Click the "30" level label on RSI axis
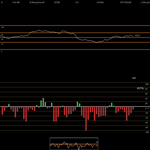 [x=2, y=44]
